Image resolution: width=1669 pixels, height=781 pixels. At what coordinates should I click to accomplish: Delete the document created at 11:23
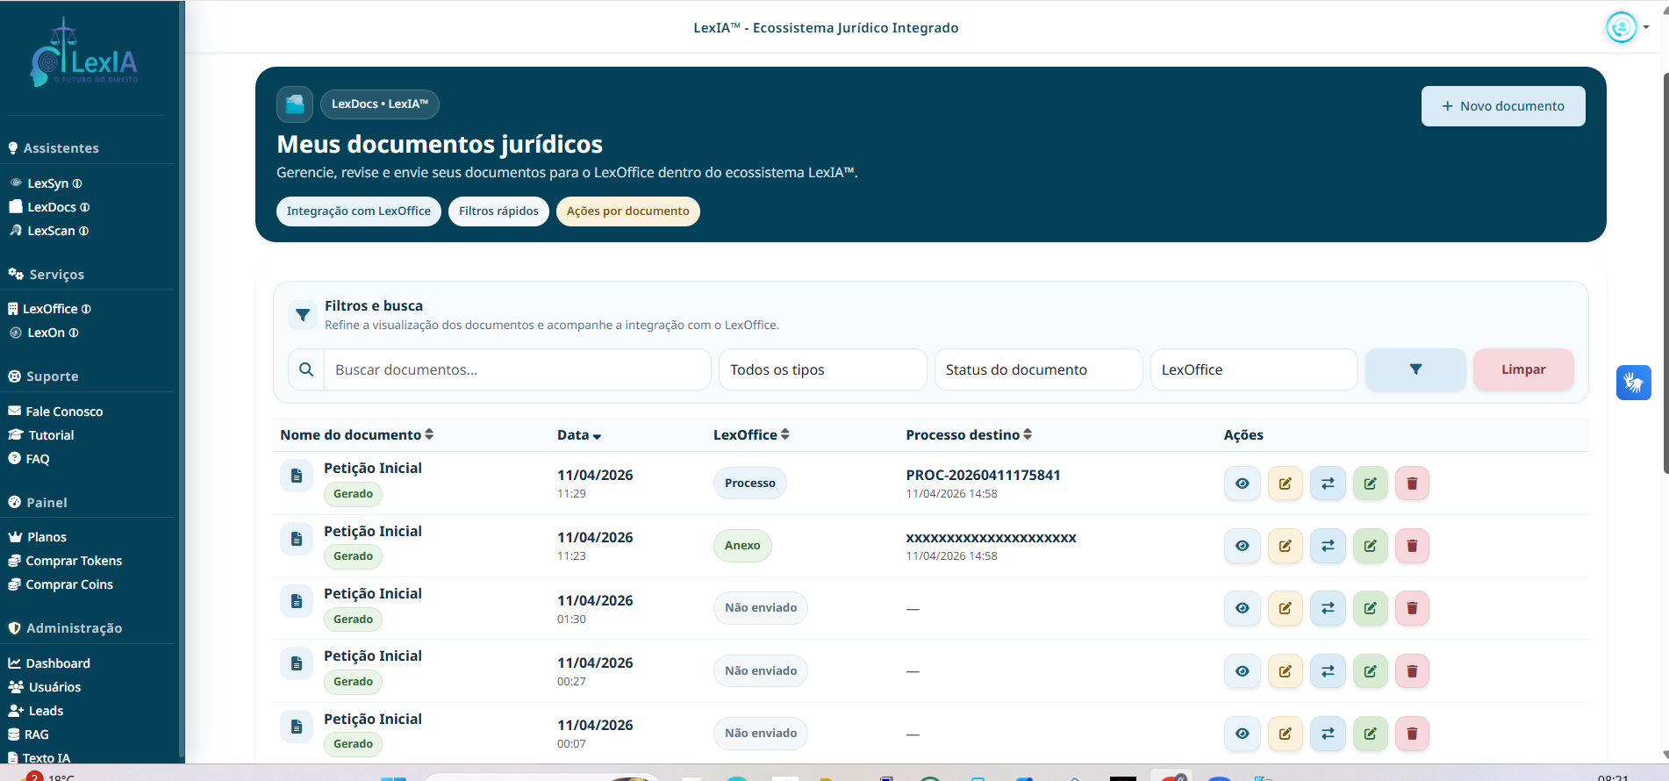pos(1412,546)
